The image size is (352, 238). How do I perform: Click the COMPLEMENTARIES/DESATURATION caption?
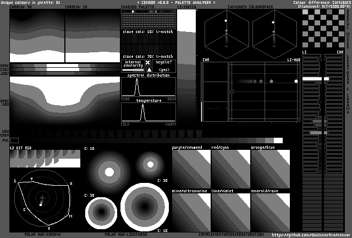tap(231, 234)
